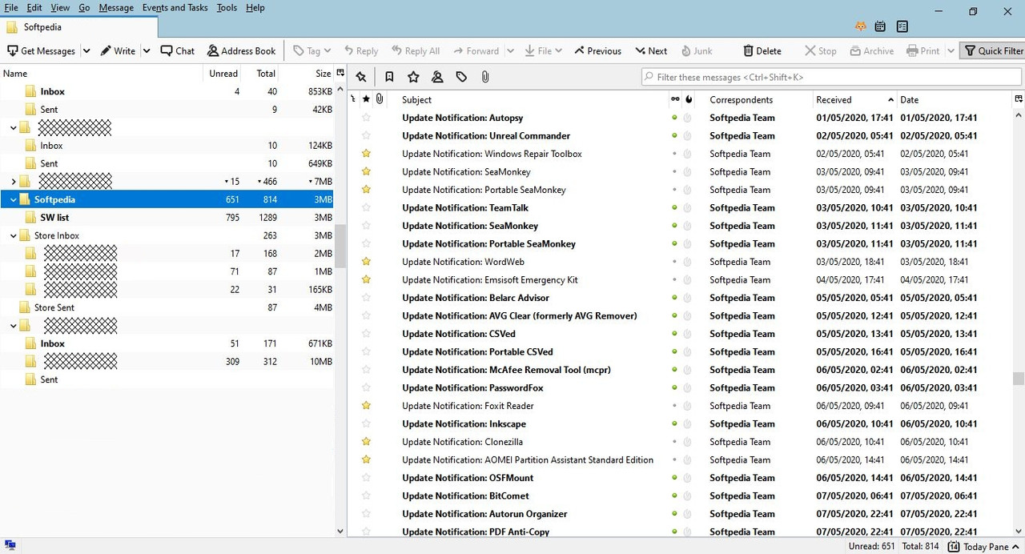Sort by the attachment column header

click(379, 99)
